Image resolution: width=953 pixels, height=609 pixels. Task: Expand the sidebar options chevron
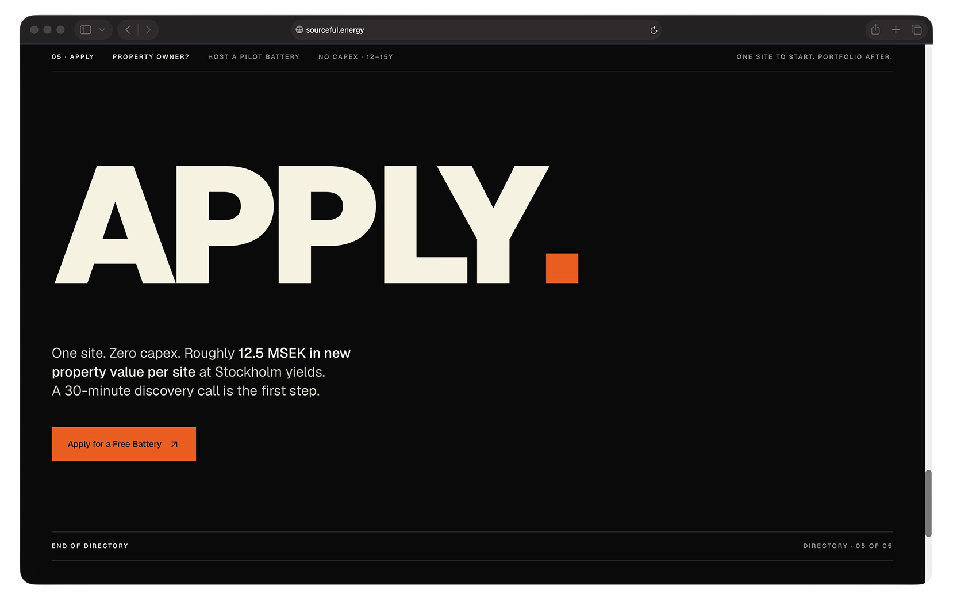(x=102, y=29)
